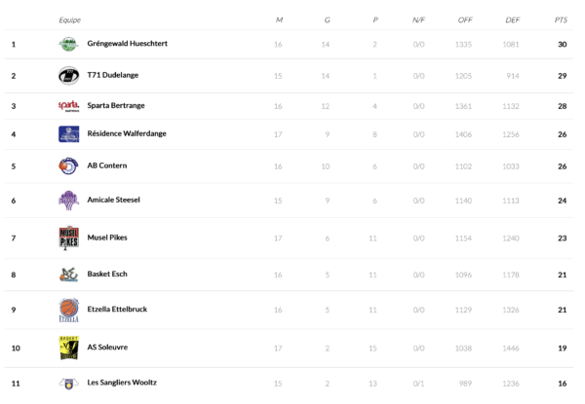This screenshot has width=585, height=404.
Task: Click the AB Contern team logo
Action: tap(68, 165)
